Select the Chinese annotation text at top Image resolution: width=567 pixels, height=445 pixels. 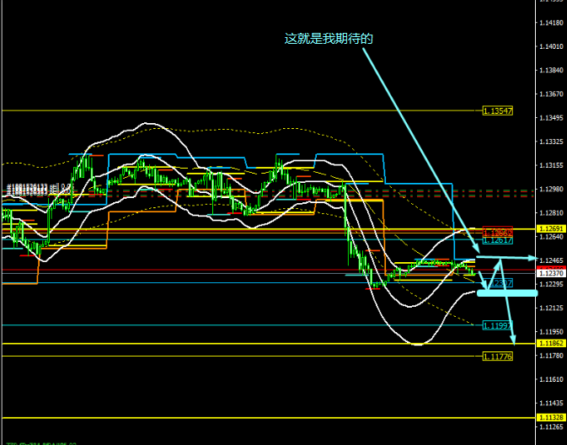[x=329, y=38]
